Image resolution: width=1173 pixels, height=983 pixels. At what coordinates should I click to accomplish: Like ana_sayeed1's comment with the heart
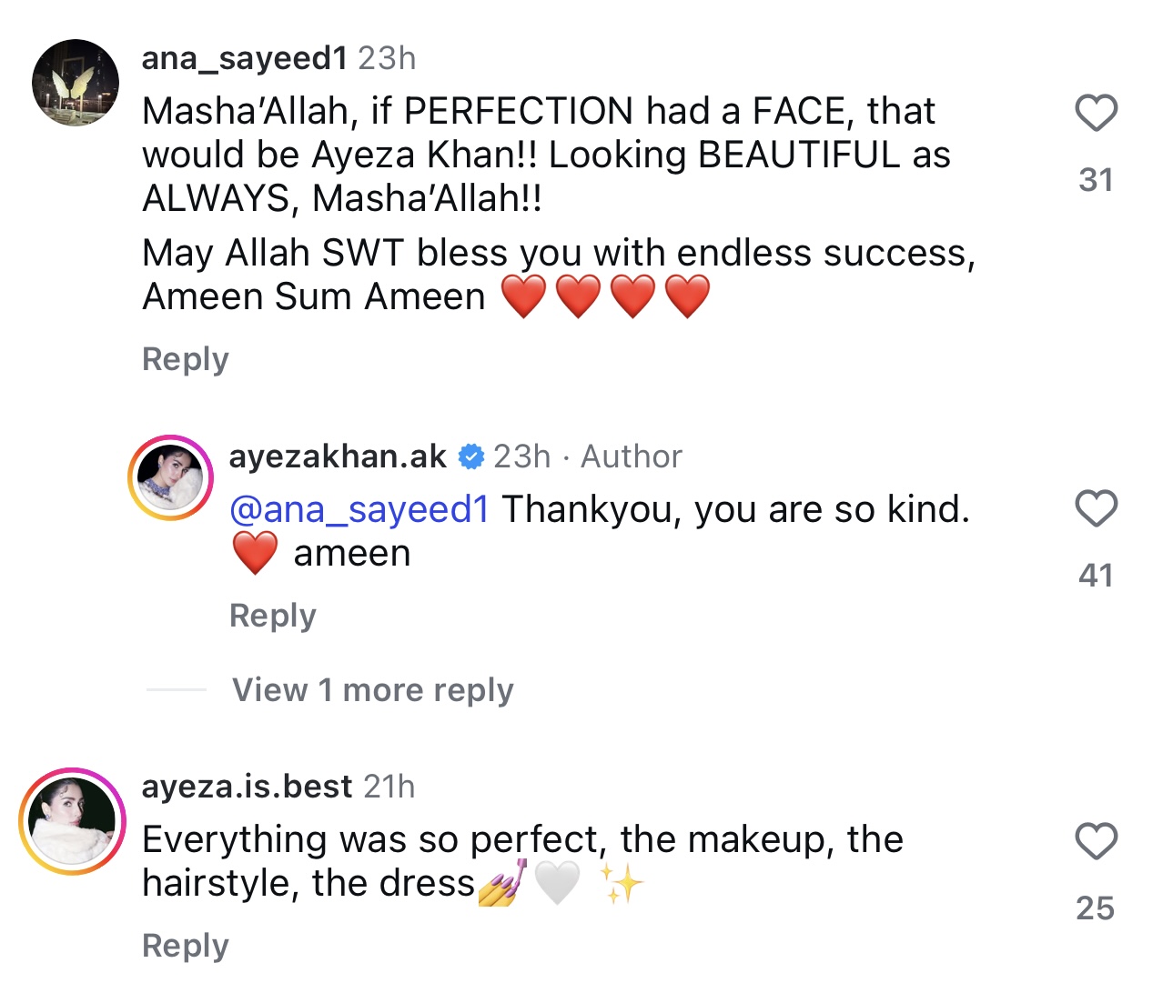(x=1096, y=114)
